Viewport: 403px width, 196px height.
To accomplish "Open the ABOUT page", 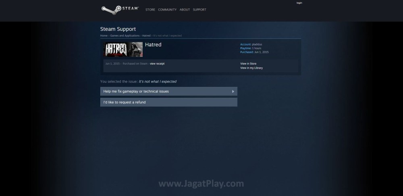I will pyautogui.click(x=185, y=10).
